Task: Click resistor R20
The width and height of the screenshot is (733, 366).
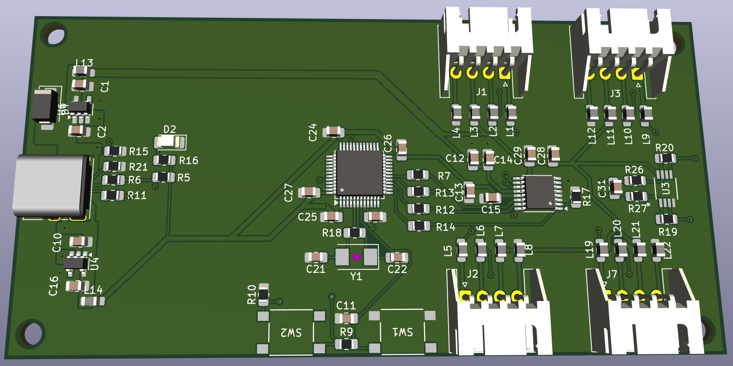Action: (665, 158)
